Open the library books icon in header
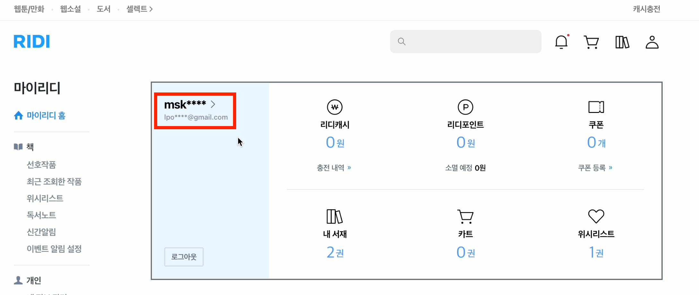The image size is (699, 295). point(622,42)
